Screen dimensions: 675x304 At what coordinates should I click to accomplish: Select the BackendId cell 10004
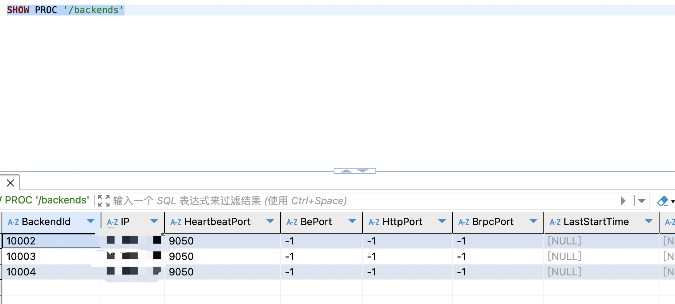[x=51, y=272]
